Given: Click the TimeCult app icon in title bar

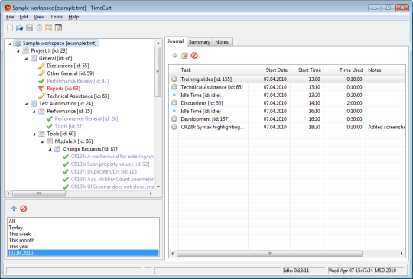Looking at the screenshot, I should click(8, 8).
